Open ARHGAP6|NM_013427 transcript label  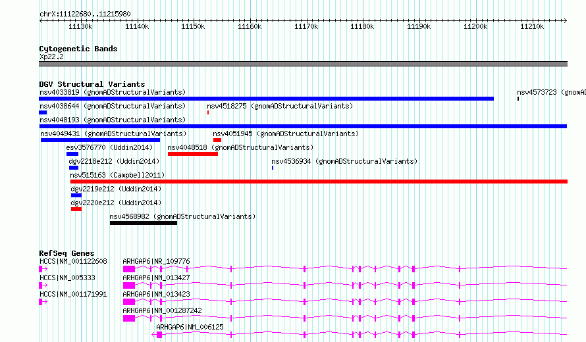(156, 278)
